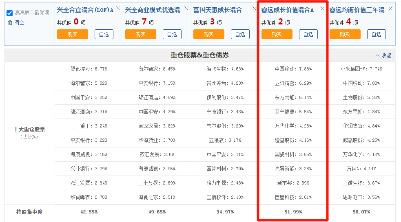Image resolution: width=401 pixels, height=222 pixels.
Task: Click the 三诺生物: 3.67% cell
Action: [361, 183]
